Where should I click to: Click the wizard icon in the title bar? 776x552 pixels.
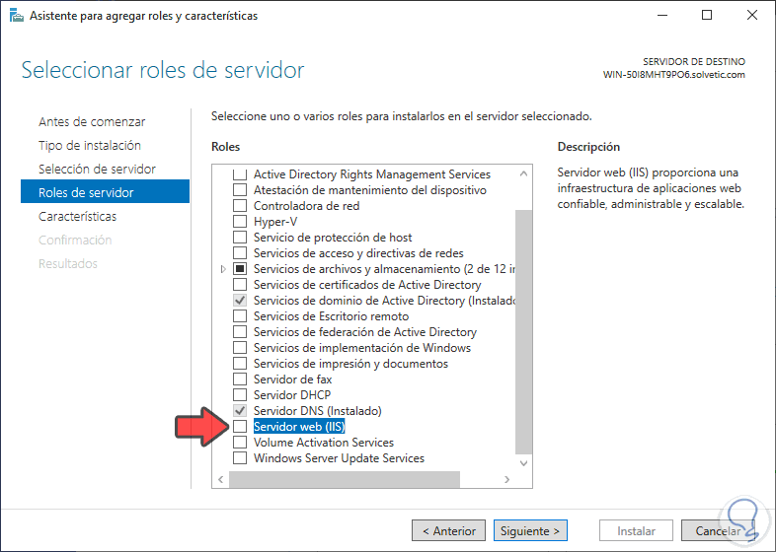tap(17, 16)
